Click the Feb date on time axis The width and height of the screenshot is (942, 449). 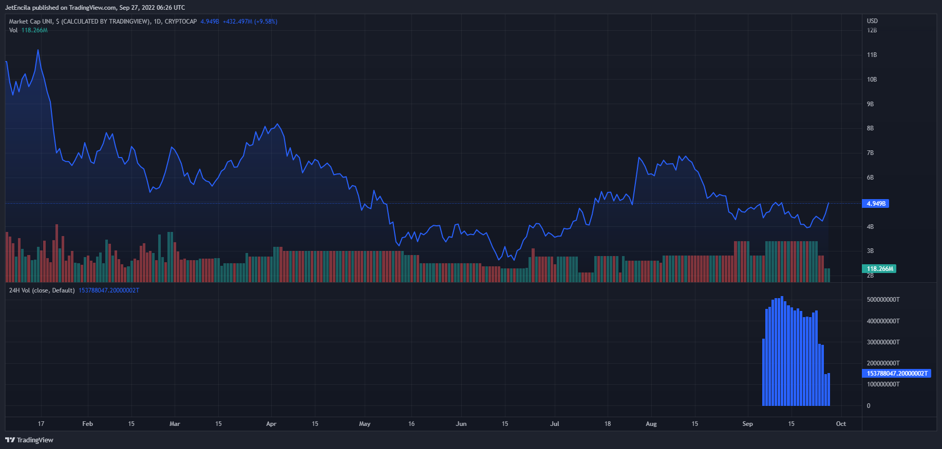pyautogui.click(x=87, y=424)
